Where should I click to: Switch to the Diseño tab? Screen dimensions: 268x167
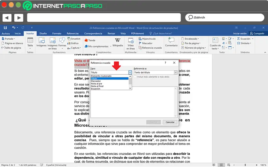tap(43, 34)
